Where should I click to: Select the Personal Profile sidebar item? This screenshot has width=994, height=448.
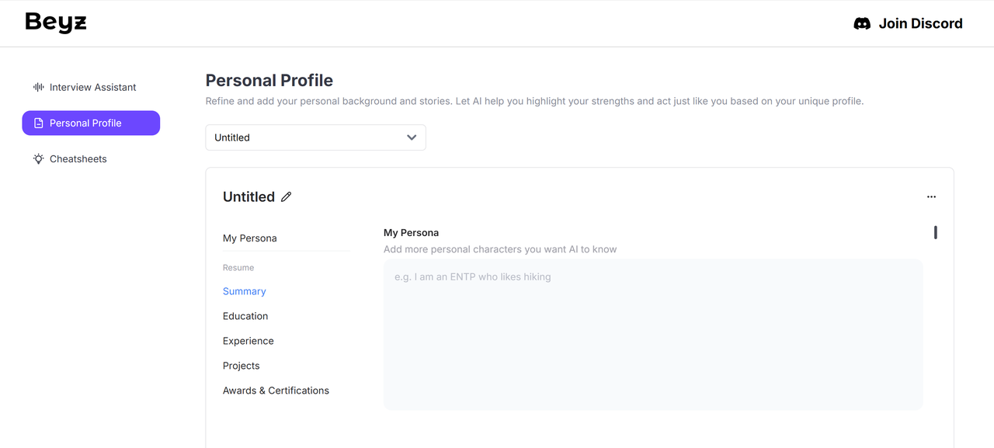point(91,123)
